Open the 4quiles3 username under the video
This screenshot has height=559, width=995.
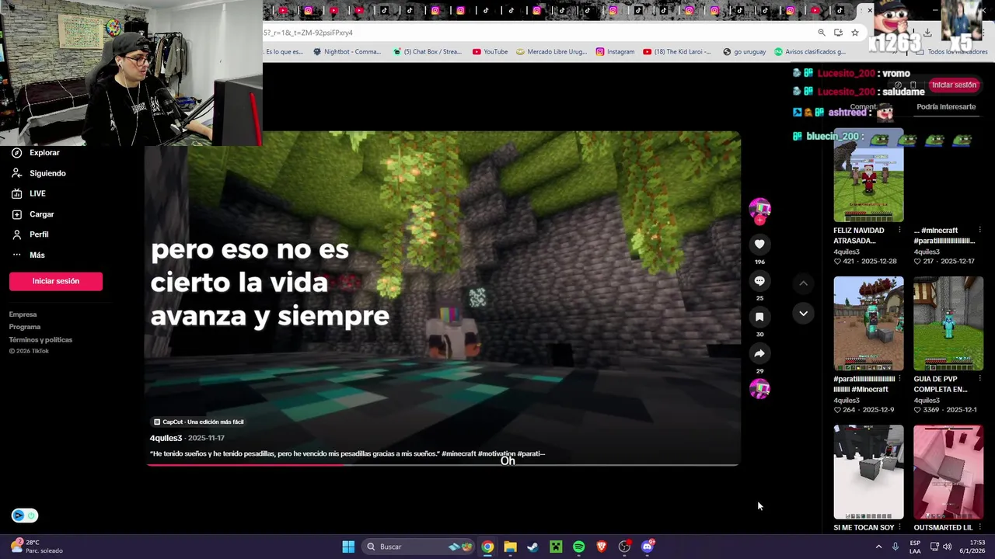[166, 438]
